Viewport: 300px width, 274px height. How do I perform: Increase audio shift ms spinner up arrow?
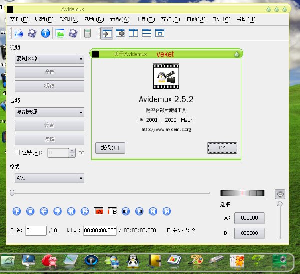tap(72, 151)
